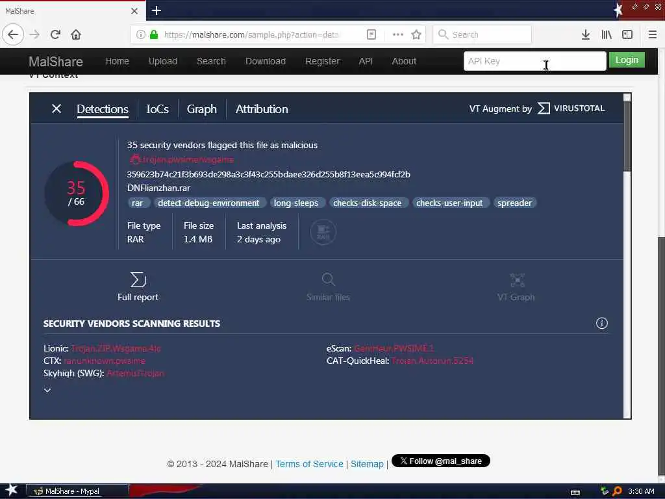Open the taskbar start star icon
The height and width of the screenshot is (499, 665).
coord(12,490)
